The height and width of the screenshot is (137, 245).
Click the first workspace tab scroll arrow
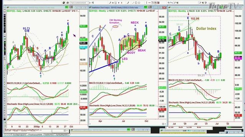(x=4, y=135)
